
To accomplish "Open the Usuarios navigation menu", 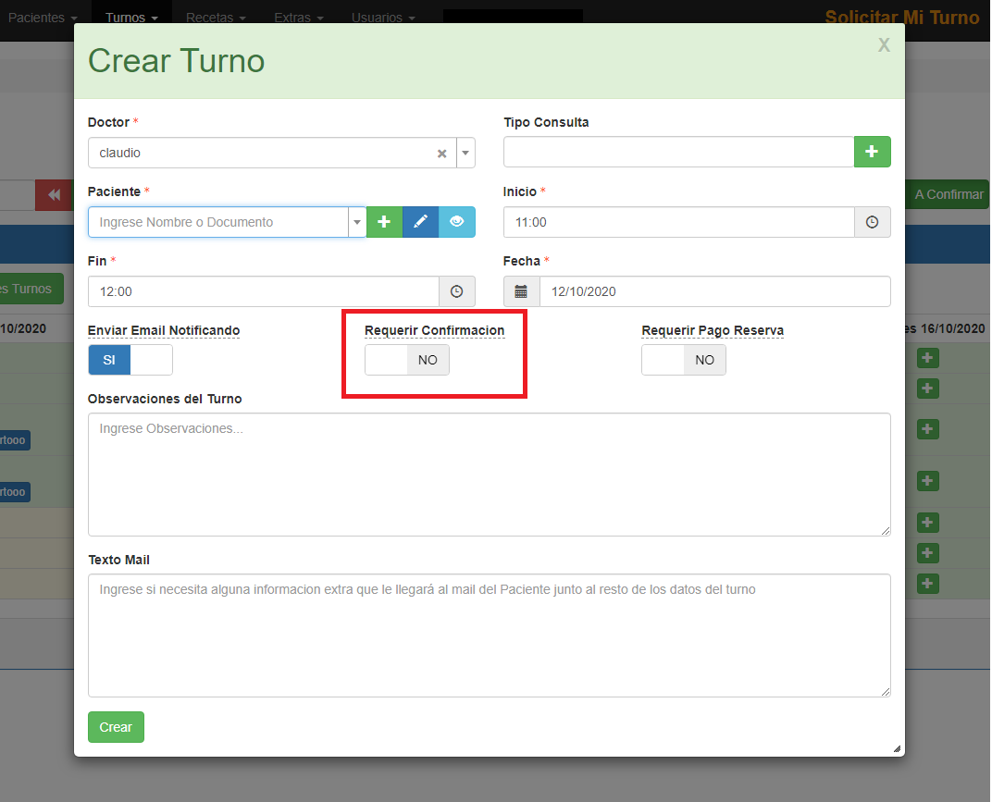I will pos(383,18).
